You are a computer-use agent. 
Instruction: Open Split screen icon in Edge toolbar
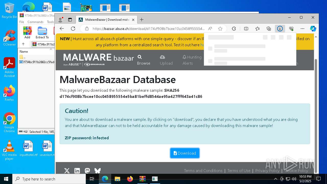[x=246, y=29]
